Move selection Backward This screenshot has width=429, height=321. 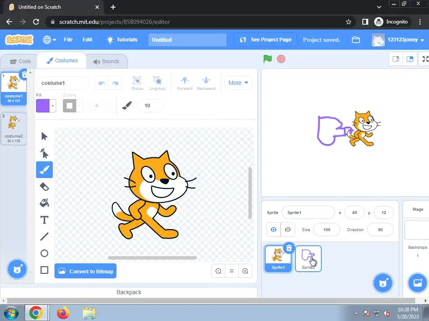206,83
